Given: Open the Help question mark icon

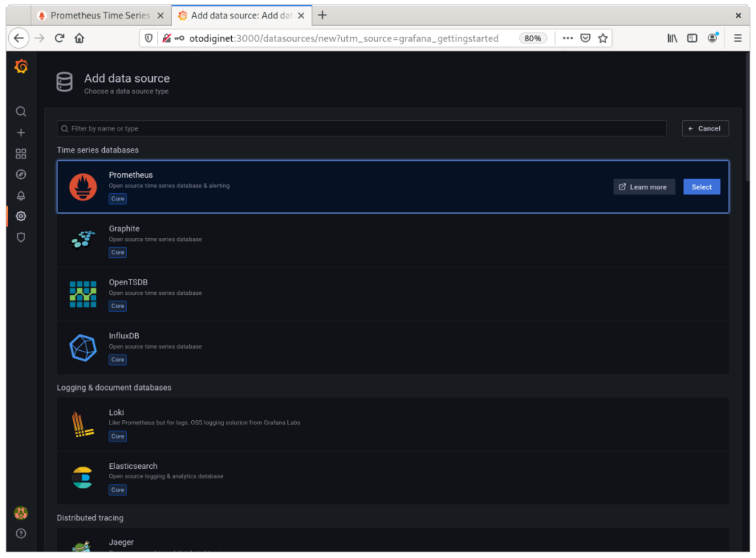Looking at the screenshot, I should pos(21,534).
